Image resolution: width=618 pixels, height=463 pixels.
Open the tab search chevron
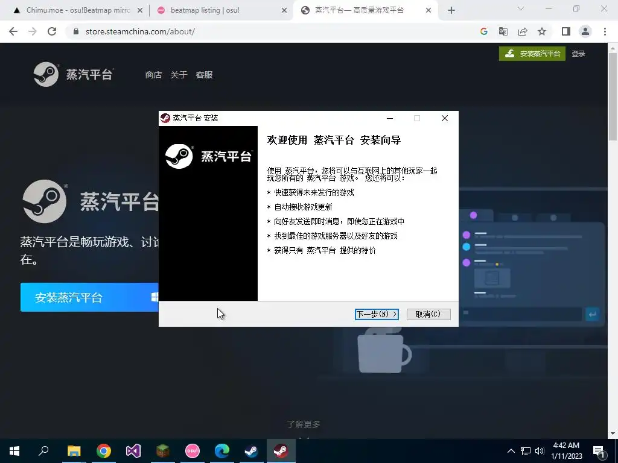pos(521,8)
